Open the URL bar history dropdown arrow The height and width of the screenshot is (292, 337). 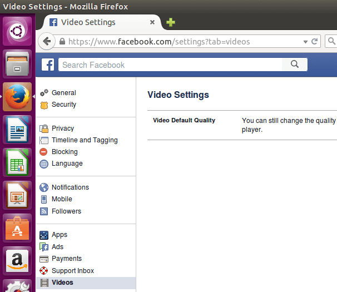tap(305, 42)
